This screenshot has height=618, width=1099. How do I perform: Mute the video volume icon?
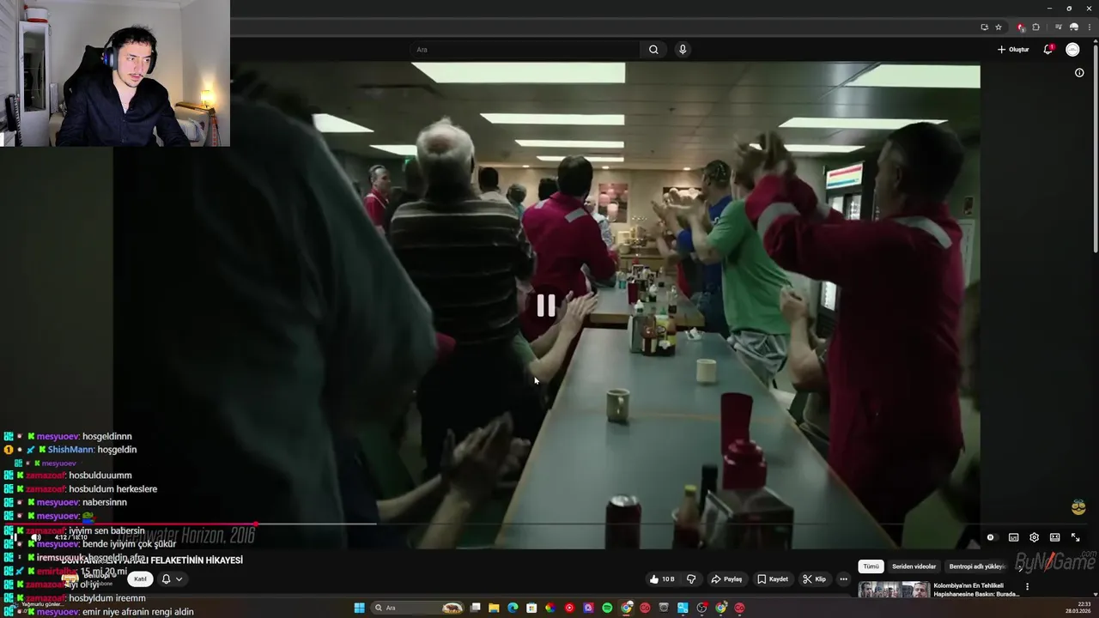[35, 537]
